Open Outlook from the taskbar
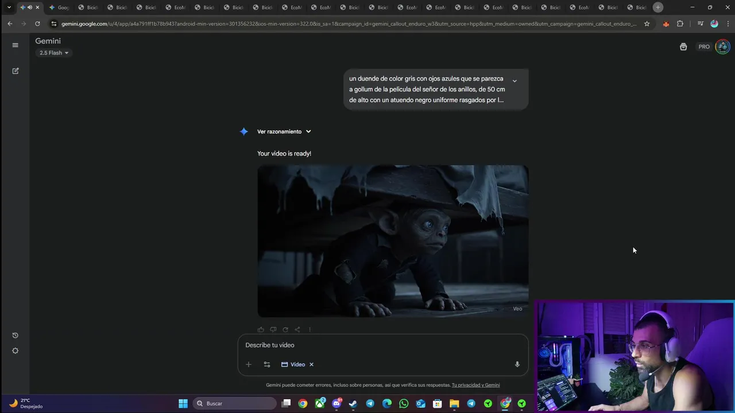 (x=421, y=404)
